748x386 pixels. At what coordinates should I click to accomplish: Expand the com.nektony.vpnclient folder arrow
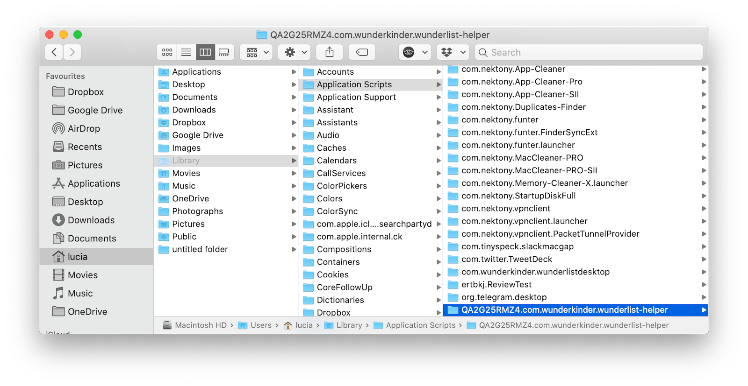click(704, 209)
